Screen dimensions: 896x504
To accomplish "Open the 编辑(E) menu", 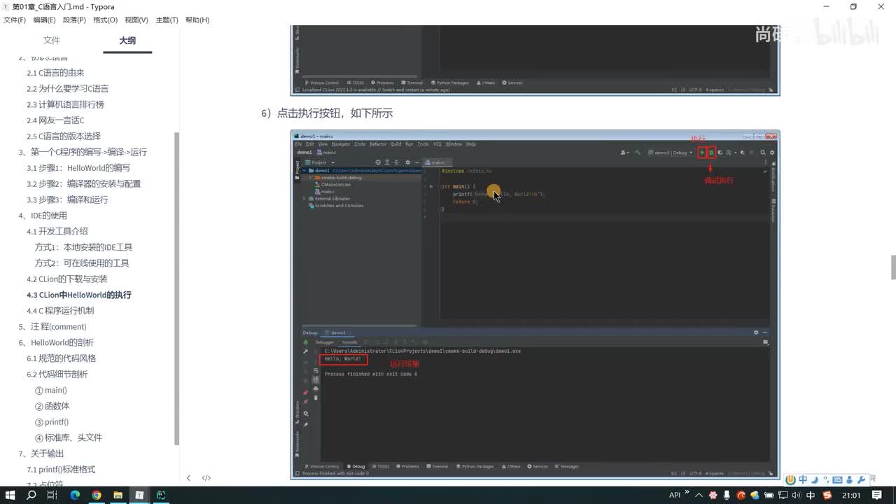I will (45, 20).
